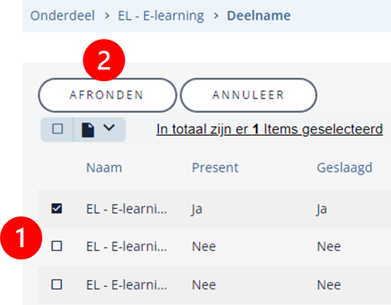Image resolution: width=391 pixels, height=305 pixels.
Task: Click the ANNULEER button
Action: (x=249, y=95)
